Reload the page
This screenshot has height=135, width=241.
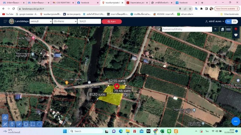point(14,9)
